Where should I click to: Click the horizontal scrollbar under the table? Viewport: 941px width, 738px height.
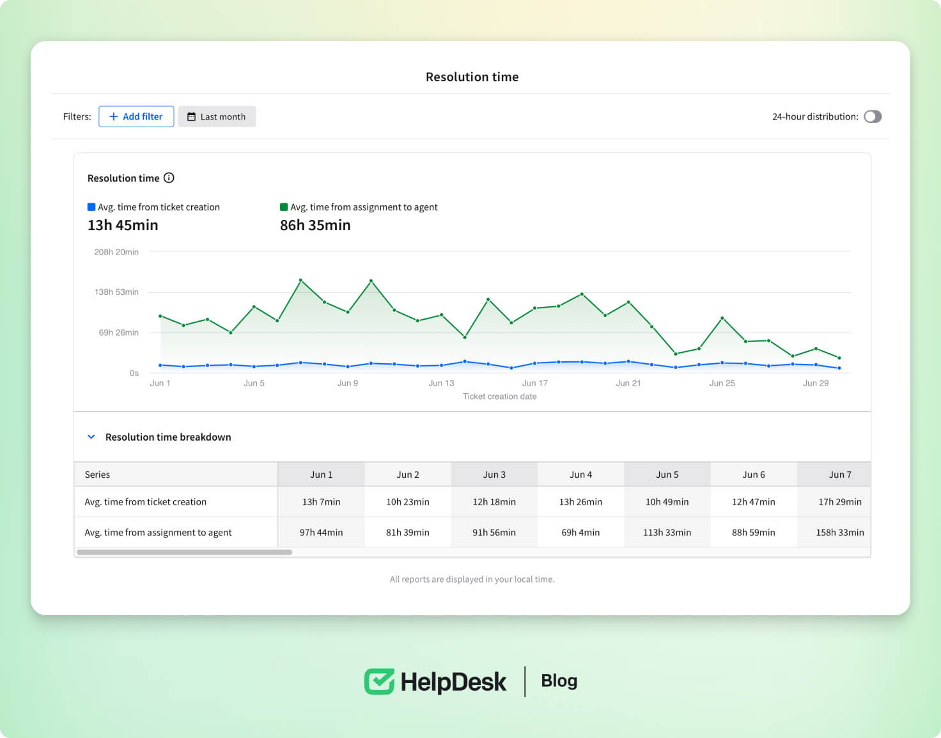click(184, 552)
